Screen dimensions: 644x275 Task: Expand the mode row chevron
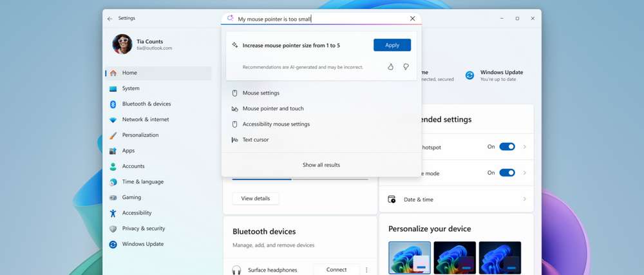pyautogui.click(x=524, y=173)
